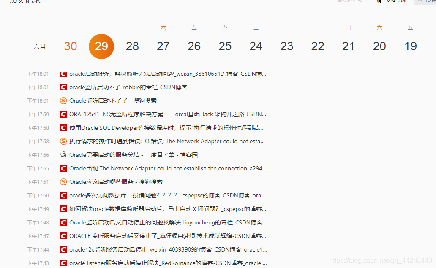Viewport: 436px width, 268px height.
Task: Click timestamp 下午17:59 of ORA-12541 entry
Action: [x=38, y=115]
